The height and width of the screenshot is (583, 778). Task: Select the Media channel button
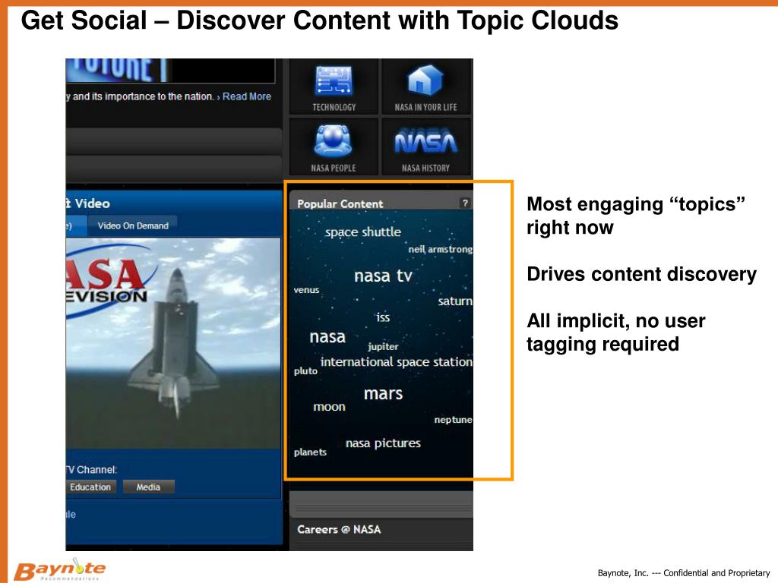coord(148,487)
